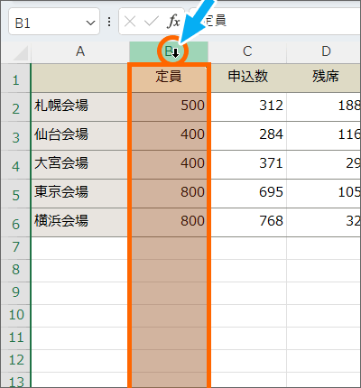Click the formula bar text field
Viewport: 361px width, 388px height.
[275, 21]
